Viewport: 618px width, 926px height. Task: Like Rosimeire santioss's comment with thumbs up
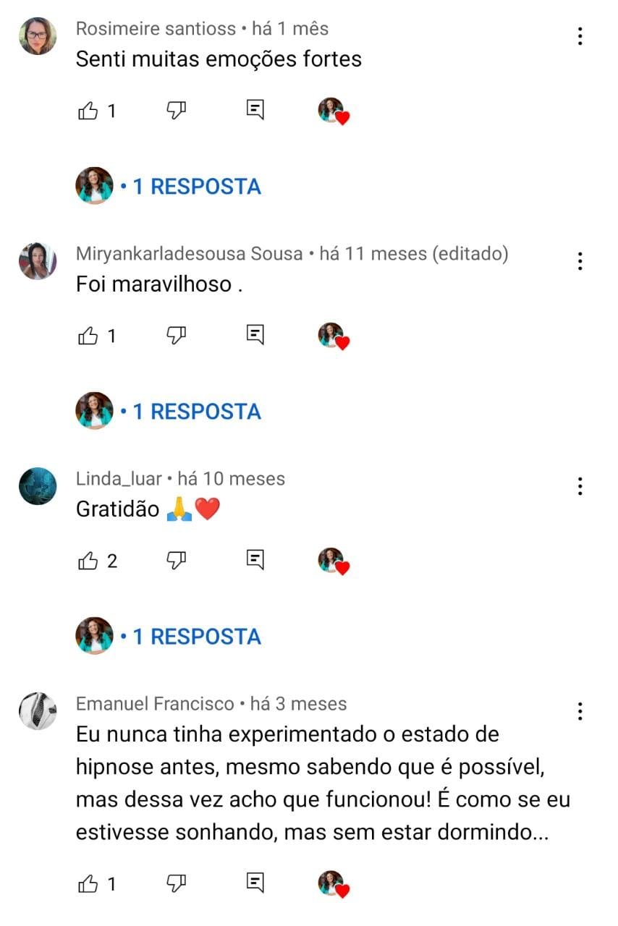point(88,111)
